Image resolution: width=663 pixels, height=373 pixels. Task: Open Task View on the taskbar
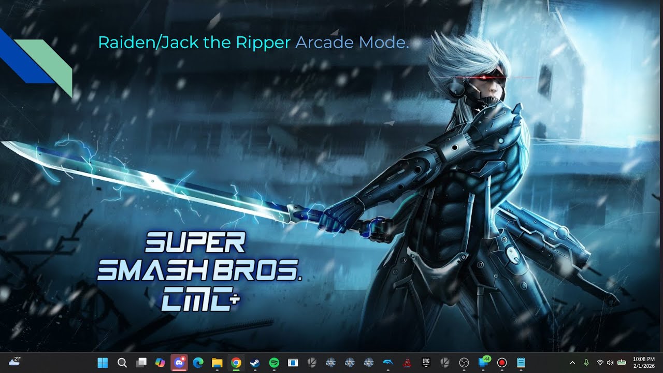pos(141,363)
